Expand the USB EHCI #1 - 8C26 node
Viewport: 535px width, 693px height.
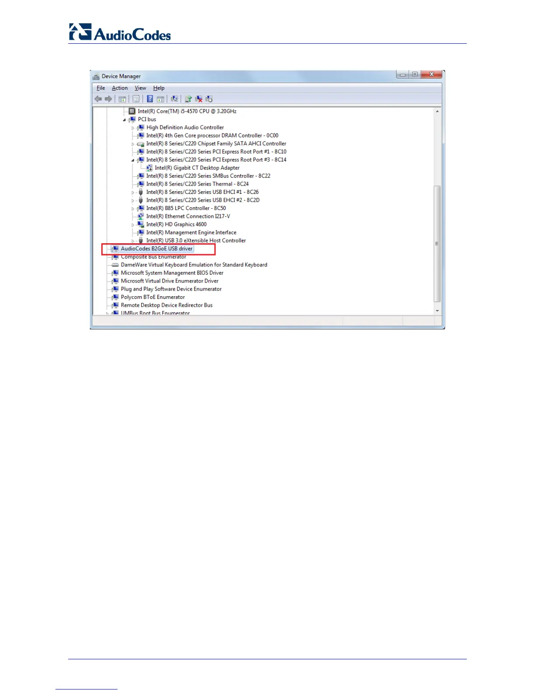133,192
